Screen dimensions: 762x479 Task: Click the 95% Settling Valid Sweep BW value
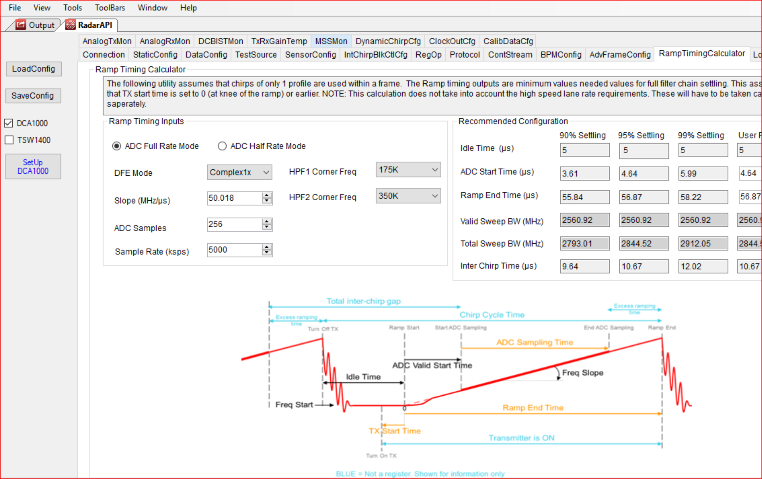coord(644,220)
